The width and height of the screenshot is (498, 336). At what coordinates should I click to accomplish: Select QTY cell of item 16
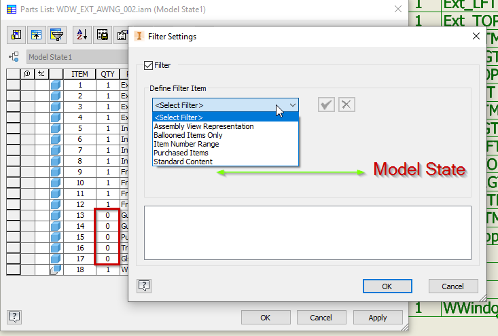tap(107, 248)
